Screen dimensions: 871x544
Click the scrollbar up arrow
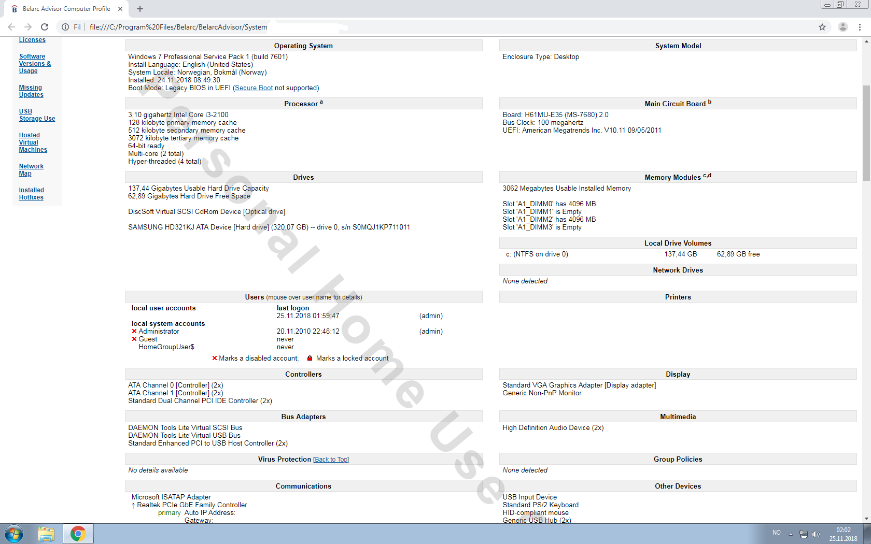866,41
